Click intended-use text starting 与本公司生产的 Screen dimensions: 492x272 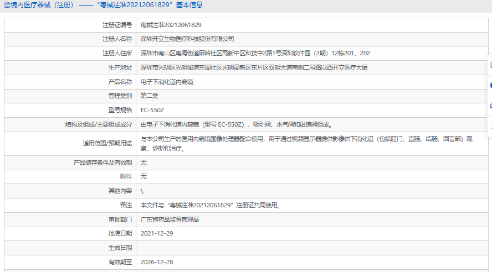click(x=306, y=143)
